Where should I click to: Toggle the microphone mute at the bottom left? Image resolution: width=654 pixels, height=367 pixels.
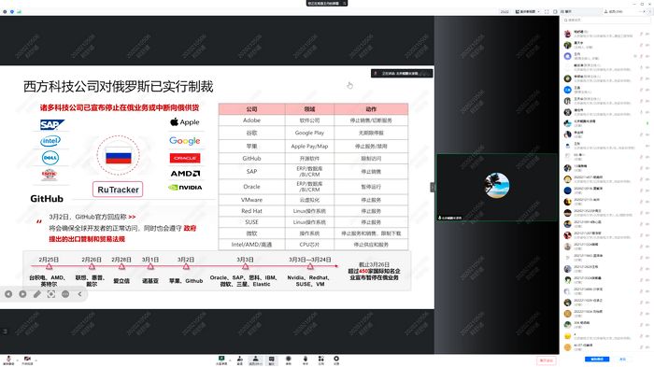[8, 360]
